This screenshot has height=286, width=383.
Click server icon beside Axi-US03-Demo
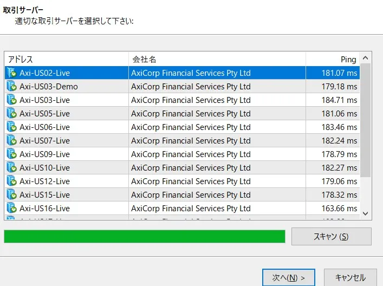11,86
